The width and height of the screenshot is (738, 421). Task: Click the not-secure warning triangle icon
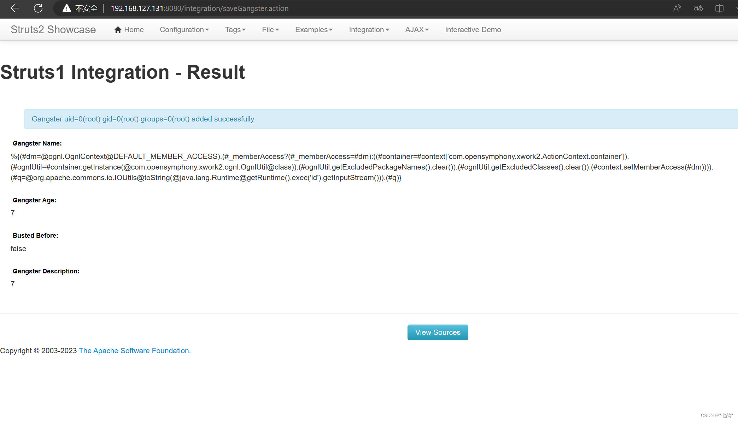[x=66, y=8]
